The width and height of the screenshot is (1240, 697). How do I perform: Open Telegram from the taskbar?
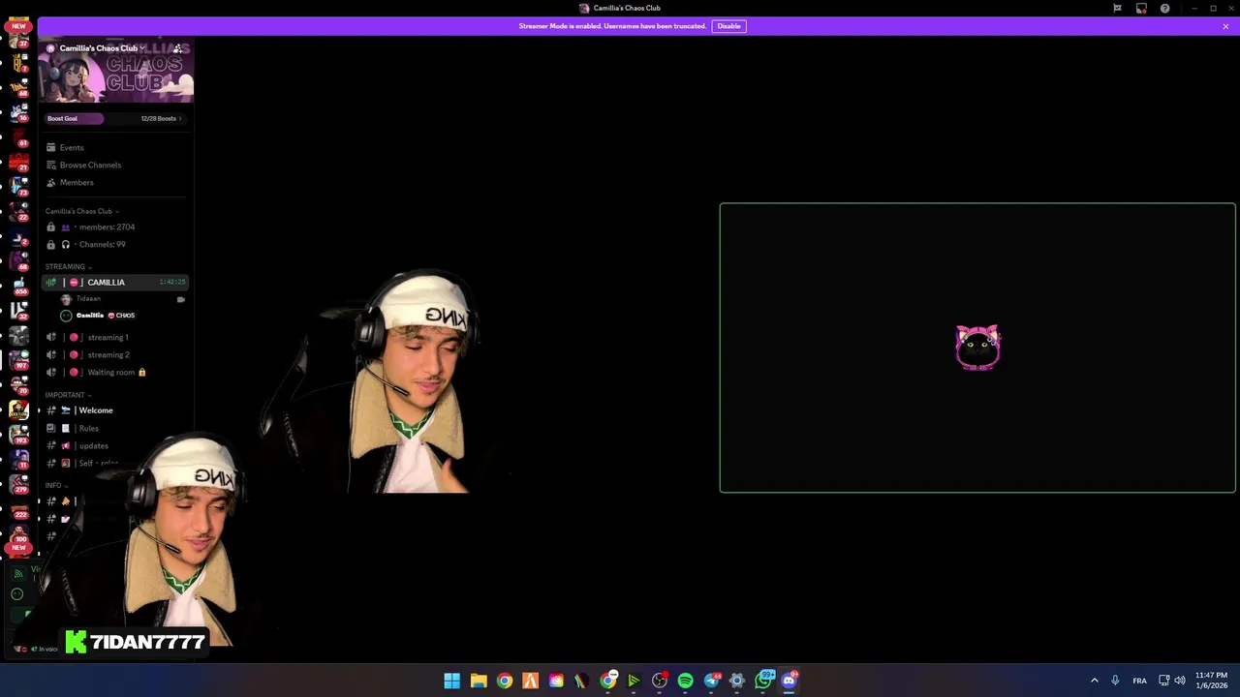point(712,681)
